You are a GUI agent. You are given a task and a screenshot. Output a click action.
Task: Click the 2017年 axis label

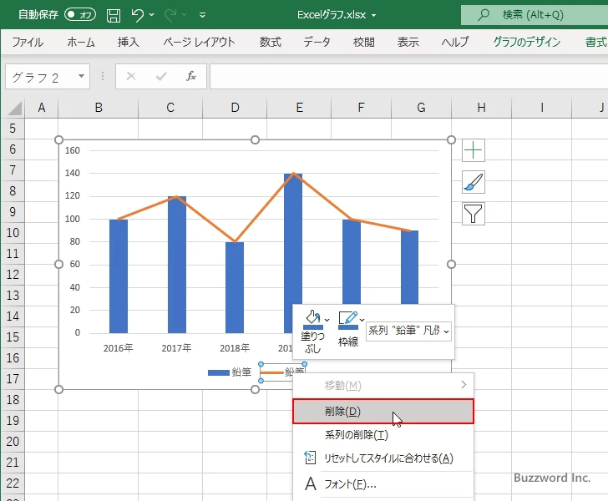tap(176, 348)
